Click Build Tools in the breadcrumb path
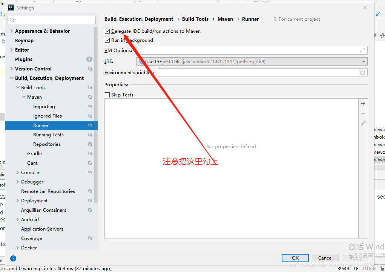The height and width of the screenshot is (272, 385). coord(195,19)
